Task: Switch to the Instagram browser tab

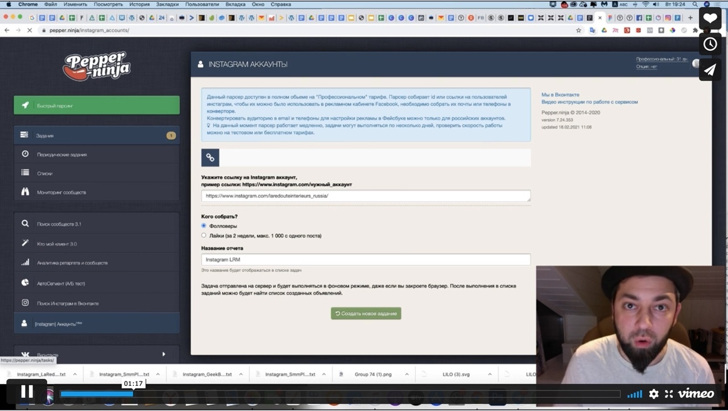Action: pos(668,18)
